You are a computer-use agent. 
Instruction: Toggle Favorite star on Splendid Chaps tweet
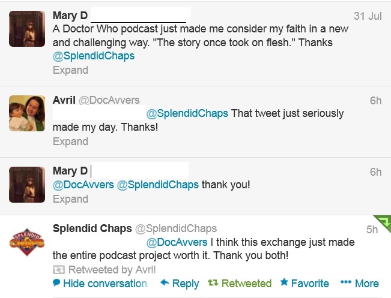(305, 283)
